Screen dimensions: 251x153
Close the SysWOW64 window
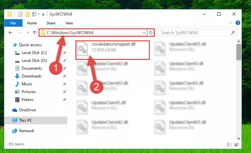pyautogui.click(x=234, y=14)
